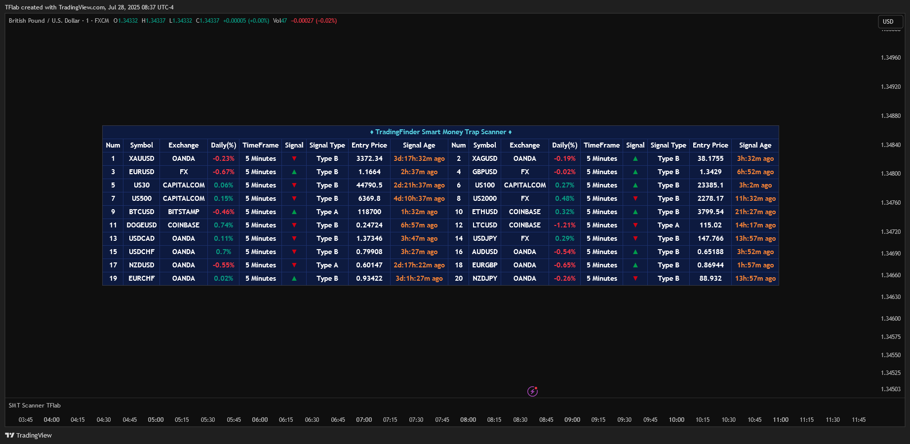
Task: Click the FXCM exchange label in chart legend
Action: pyautogui.click(x=102, y=21)
